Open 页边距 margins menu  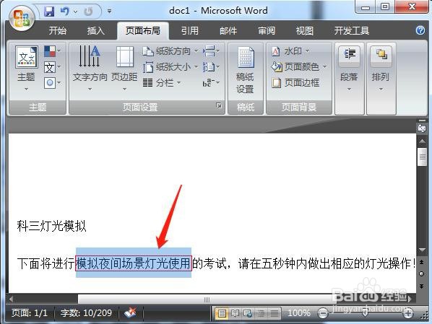[124, 69]
